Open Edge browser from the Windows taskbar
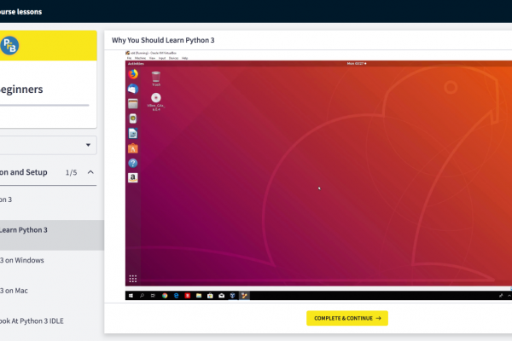The height and width of the screenshot is (341, 512). [177, 296]
